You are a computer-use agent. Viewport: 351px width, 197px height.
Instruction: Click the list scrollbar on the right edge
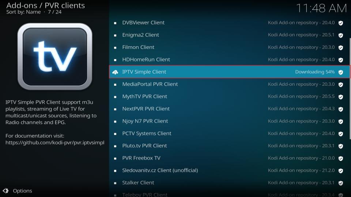tap(350, 89)
